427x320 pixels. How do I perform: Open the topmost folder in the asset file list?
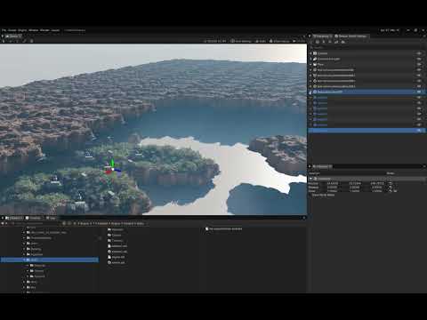point(116,229)
